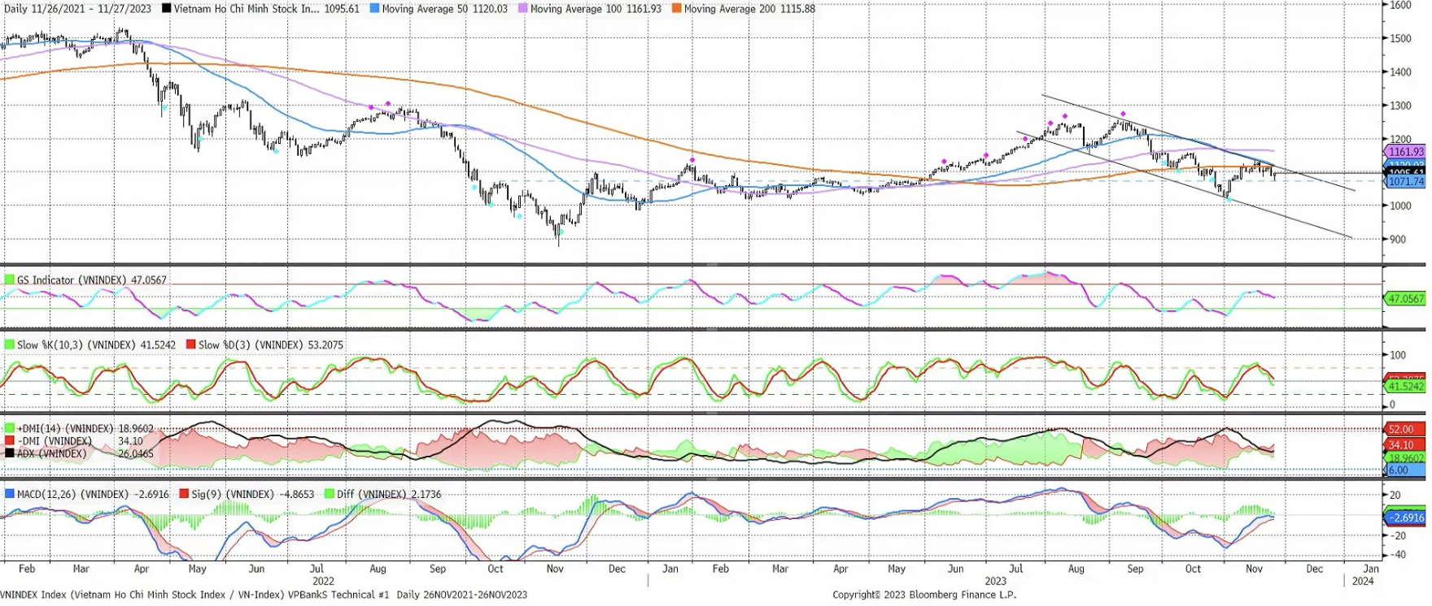
Task: Click the -DMI (VNINDEX) 34.10 legend label
Action: [80, 441]
